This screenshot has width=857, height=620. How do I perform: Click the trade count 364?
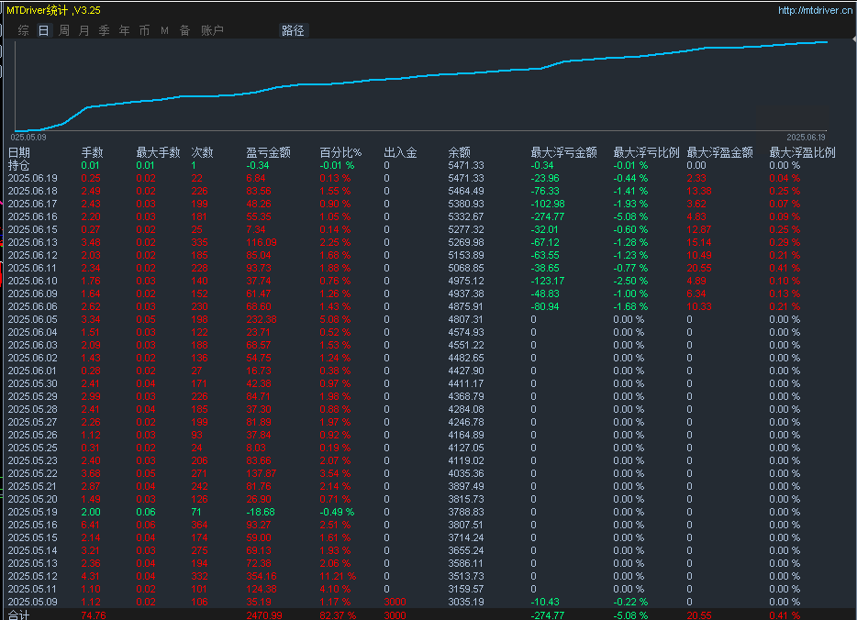point(199,525)
